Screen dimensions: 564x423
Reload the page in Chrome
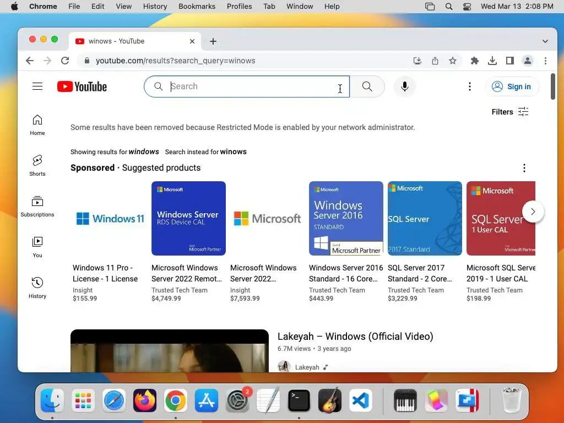pos(65,61)
